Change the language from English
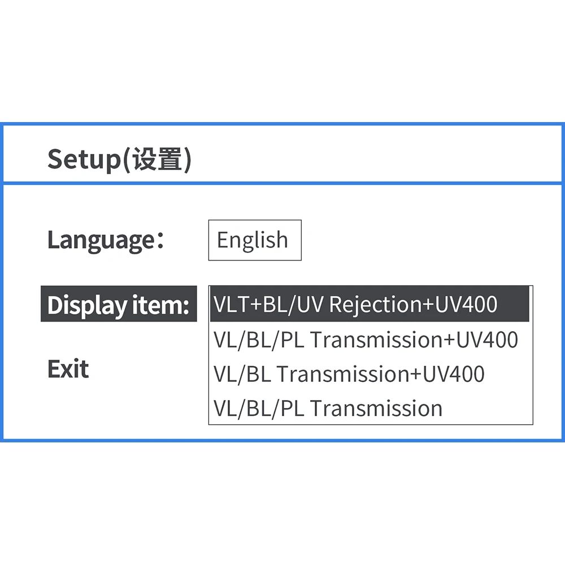Screen dimensions: 565x565 click(x=254, y=240)
